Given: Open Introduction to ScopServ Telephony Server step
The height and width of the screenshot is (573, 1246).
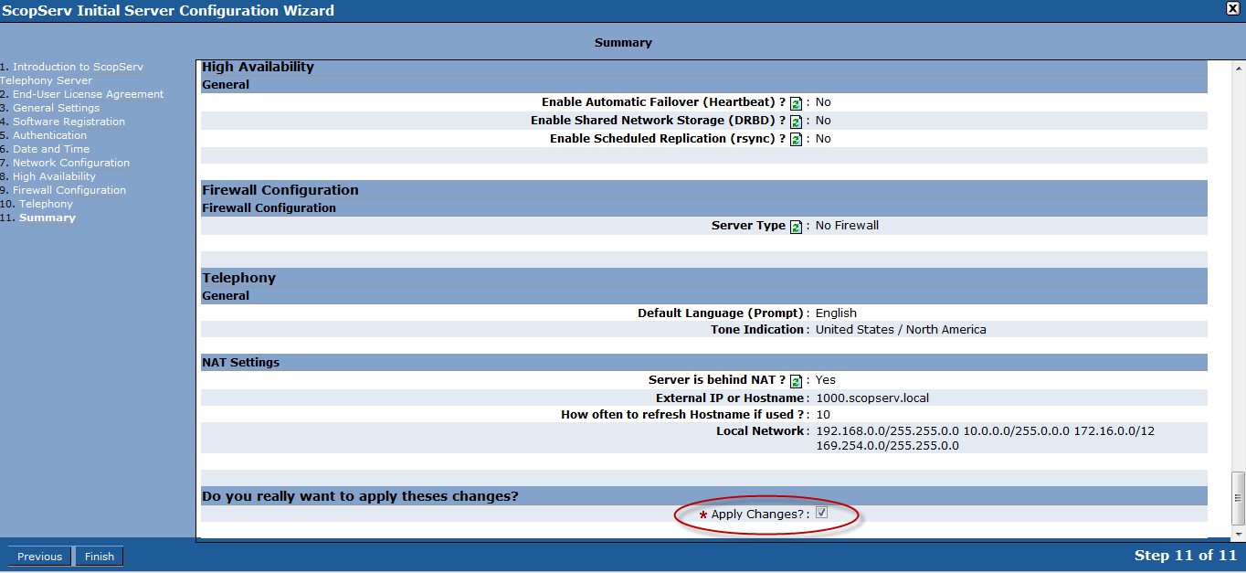Looking at the screenshot, I should pos(71,73).
